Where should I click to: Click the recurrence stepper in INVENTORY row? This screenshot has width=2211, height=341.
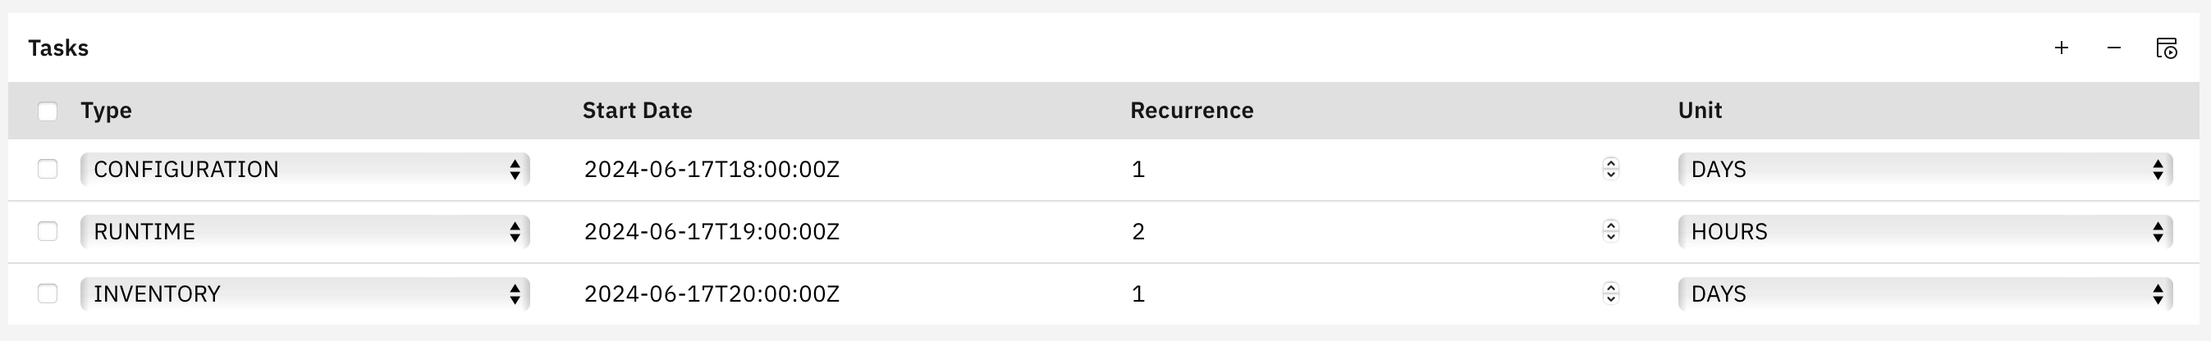point(1610,294)
